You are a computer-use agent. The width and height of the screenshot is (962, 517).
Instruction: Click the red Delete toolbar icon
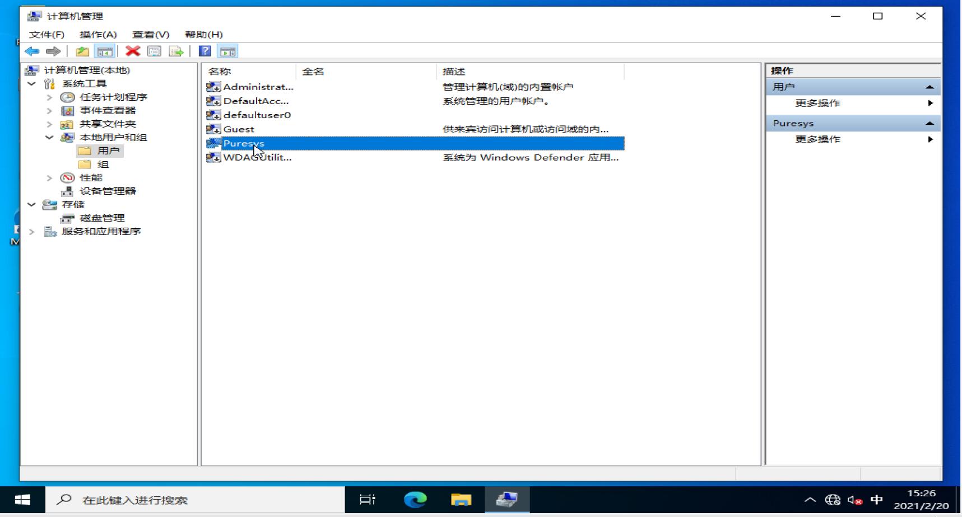133,51
